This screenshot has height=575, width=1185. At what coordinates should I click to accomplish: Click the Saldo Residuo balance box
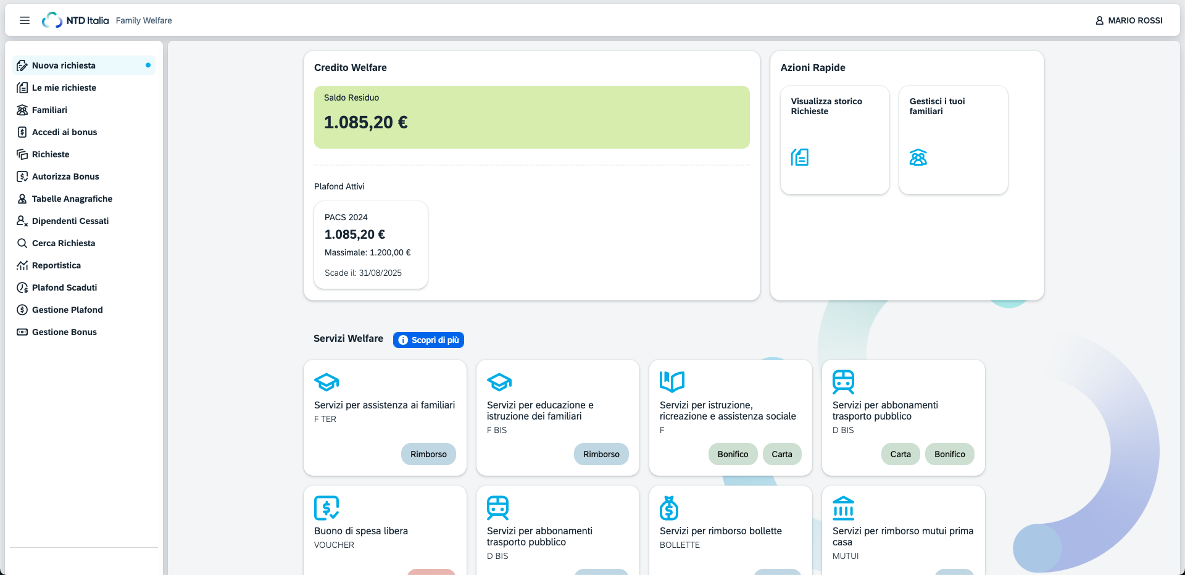click(531, 117)
